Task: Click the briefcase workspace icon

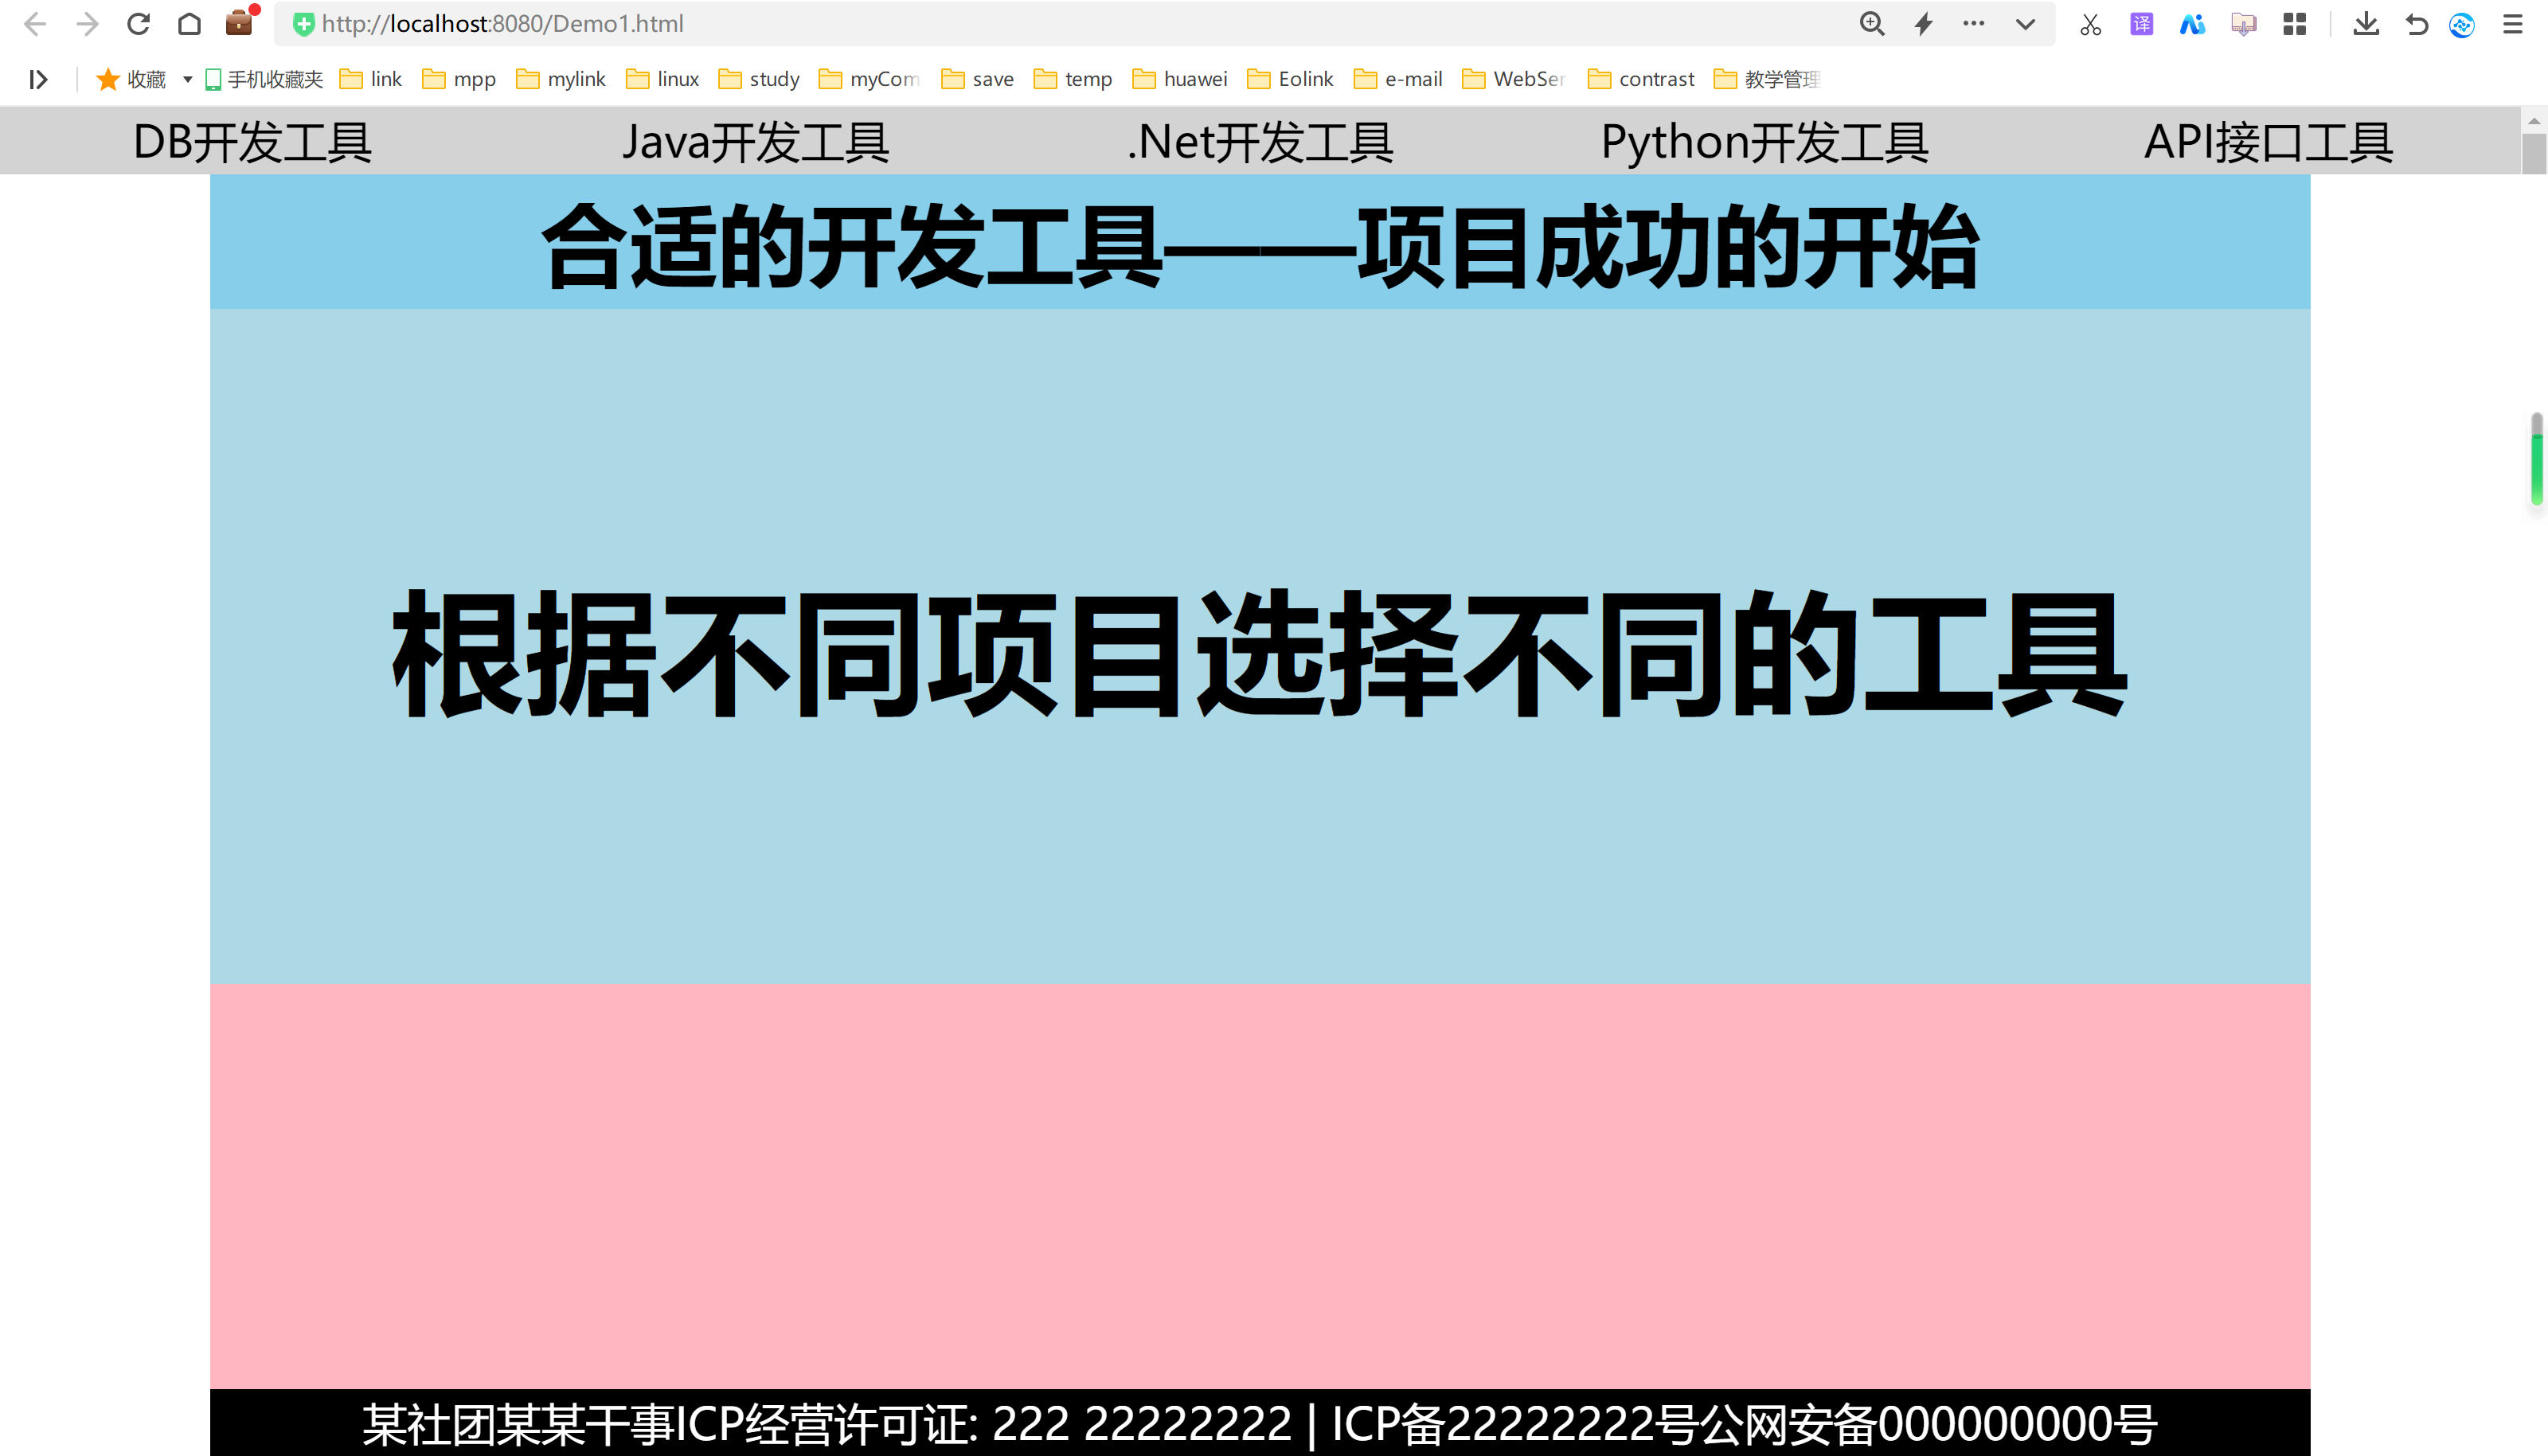Action: (x=238, y=23)
